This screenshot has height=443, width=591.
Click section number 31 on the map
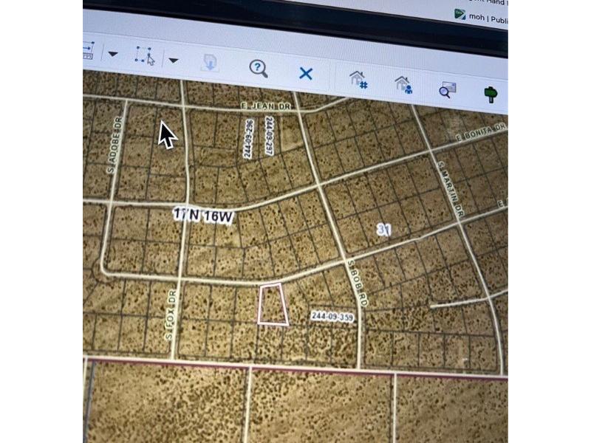[x=383, y=230]
